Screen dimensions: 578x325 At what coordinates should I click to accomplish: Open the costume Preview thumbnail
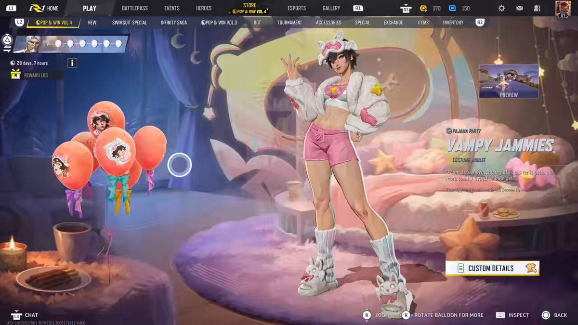(x=509, y=81)
